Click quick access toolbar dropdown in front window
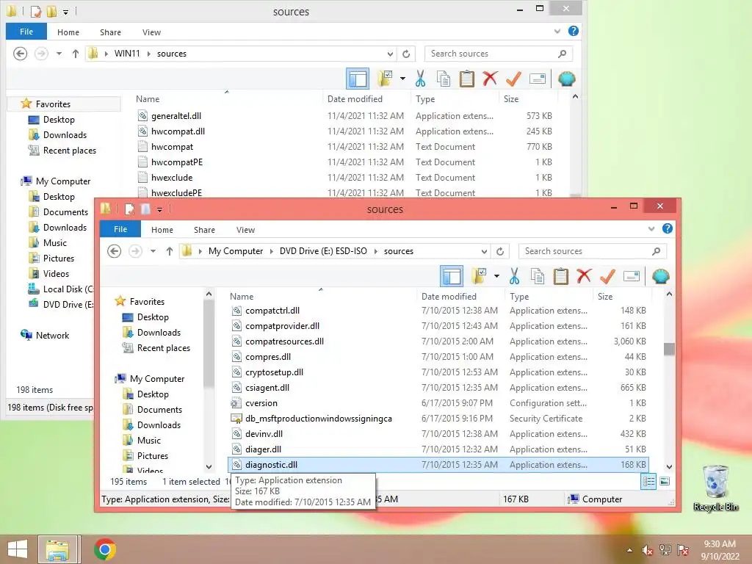The width and height of the screenshot is (752, 564). tap(159, 209)
